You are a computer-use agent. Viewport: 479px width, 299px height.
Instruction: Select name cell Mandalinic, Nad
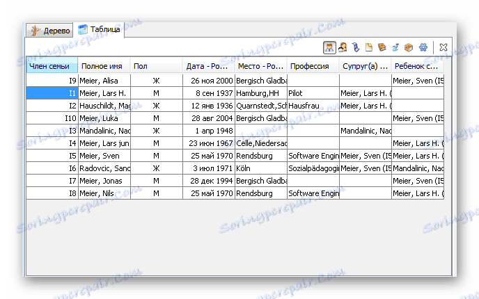104,131
